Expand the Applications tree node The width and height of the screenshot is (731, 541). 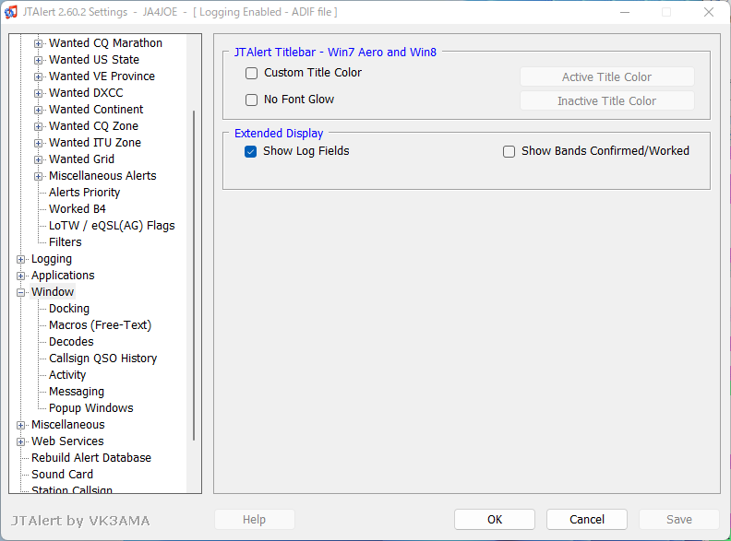pyautogui.click(x=20, y=276)
